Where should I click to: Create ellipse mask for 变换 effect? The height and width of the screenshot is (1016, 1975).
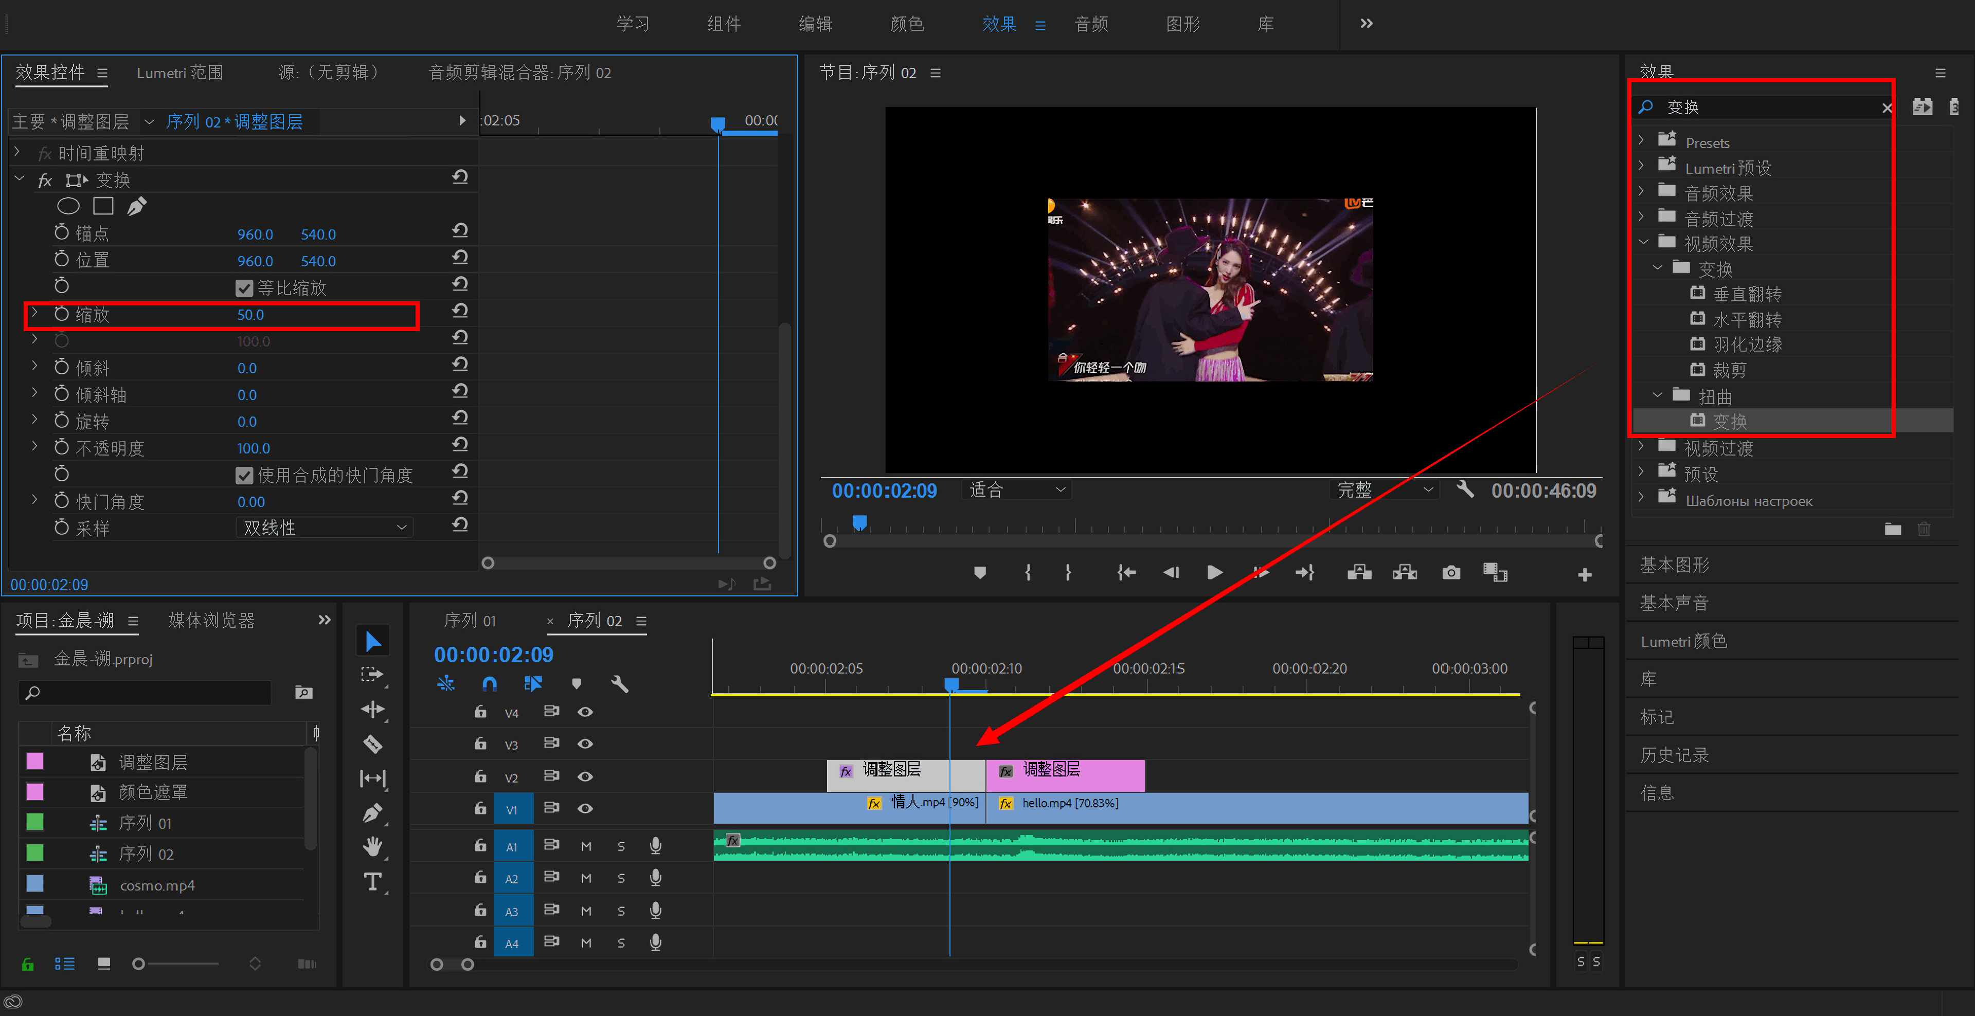click(68, 206)
